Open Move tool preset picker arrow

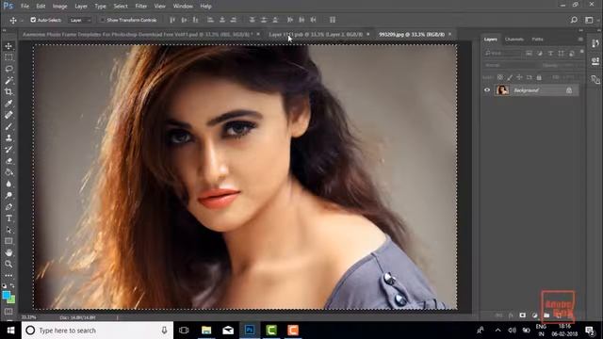pyautogui.click(x=22, y=20)
